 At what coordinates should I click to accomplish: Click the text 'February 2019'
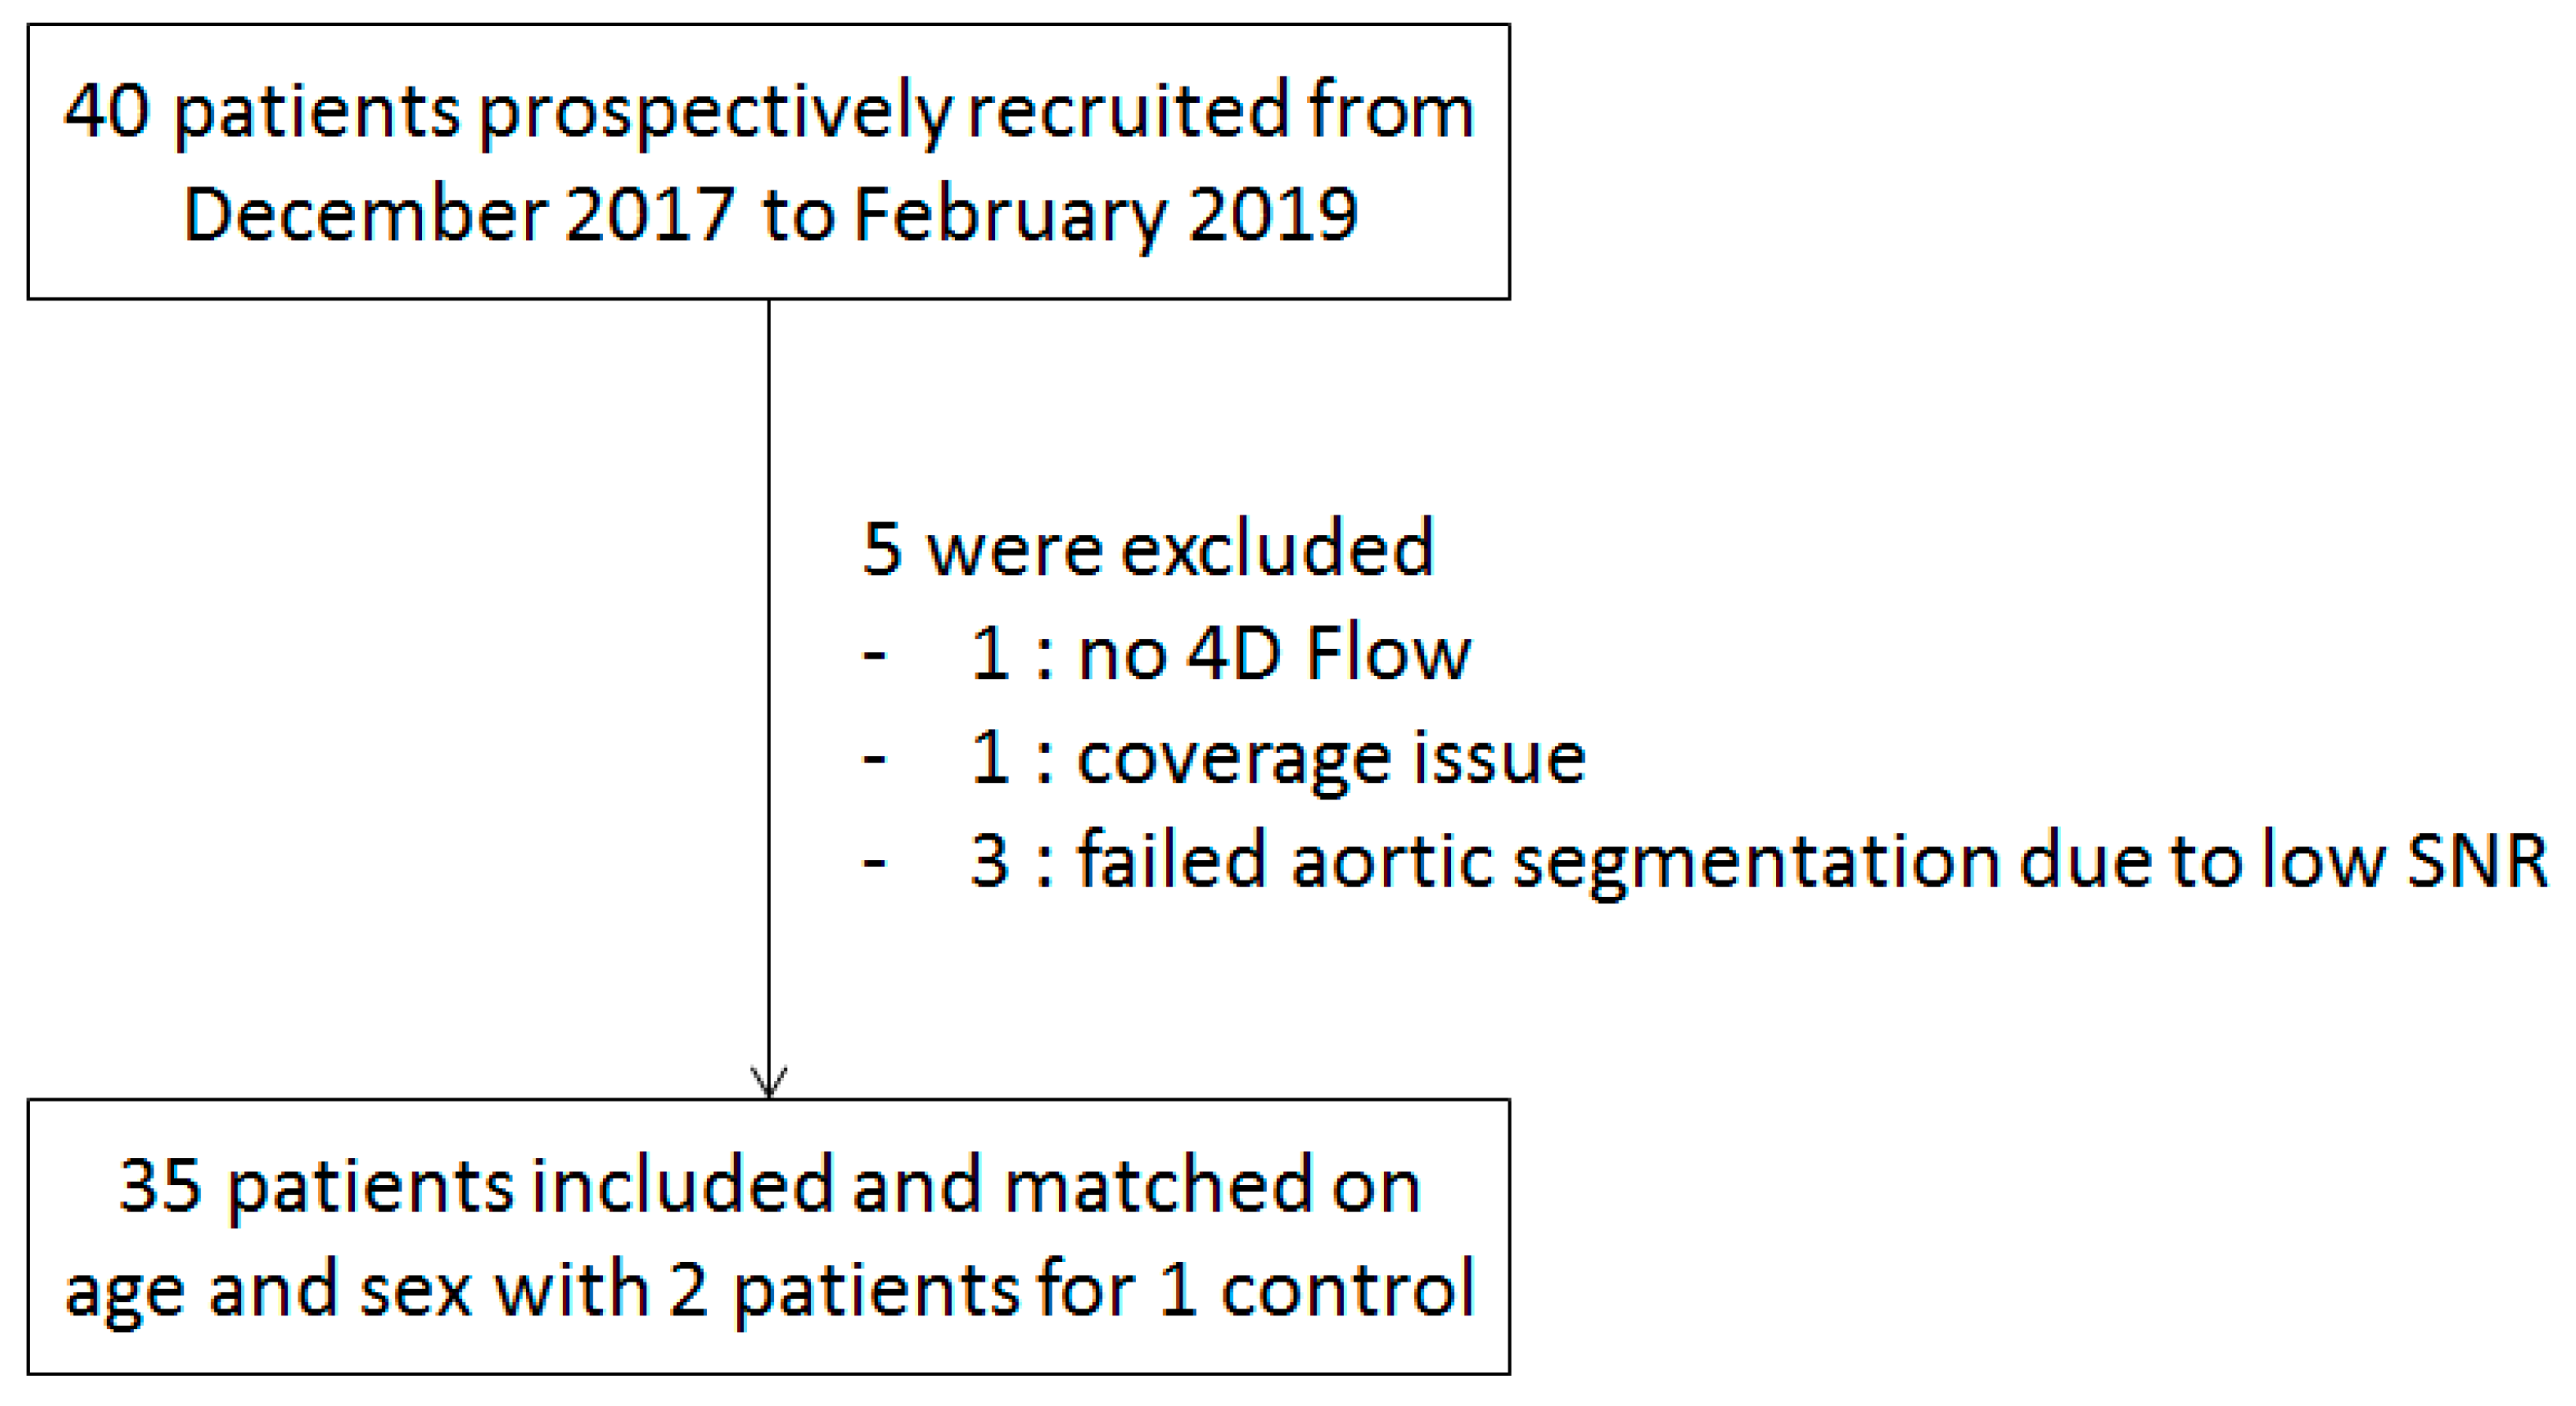(1106, 216)
